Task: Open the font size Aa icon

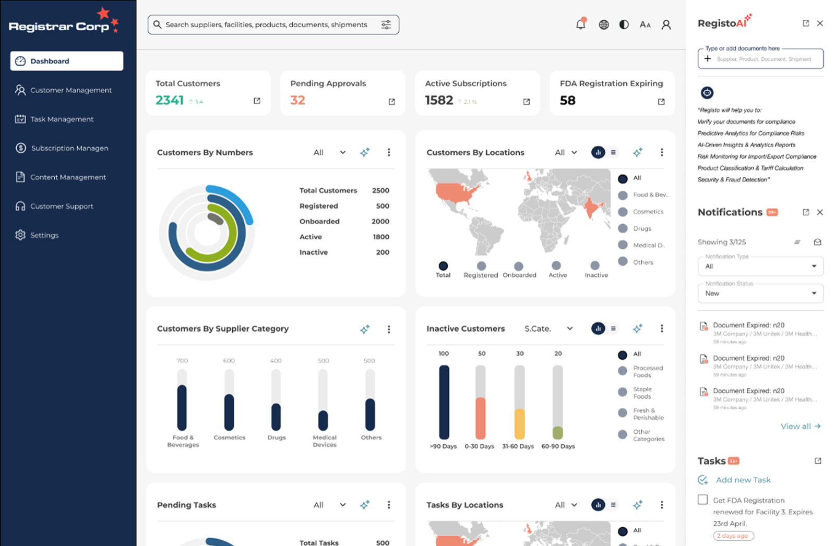Action: (x=645, y=25)
